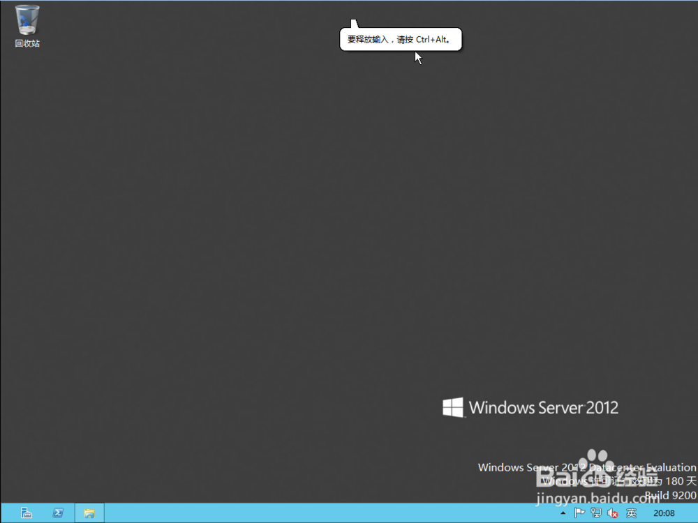Launch Windows PowerShell from the taskbar

[58, 513]
